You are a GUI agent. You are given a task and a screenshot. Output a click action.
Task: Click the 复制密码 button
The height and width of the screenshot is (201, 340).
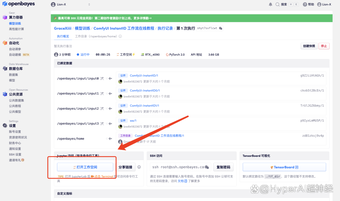pos(223,167)
